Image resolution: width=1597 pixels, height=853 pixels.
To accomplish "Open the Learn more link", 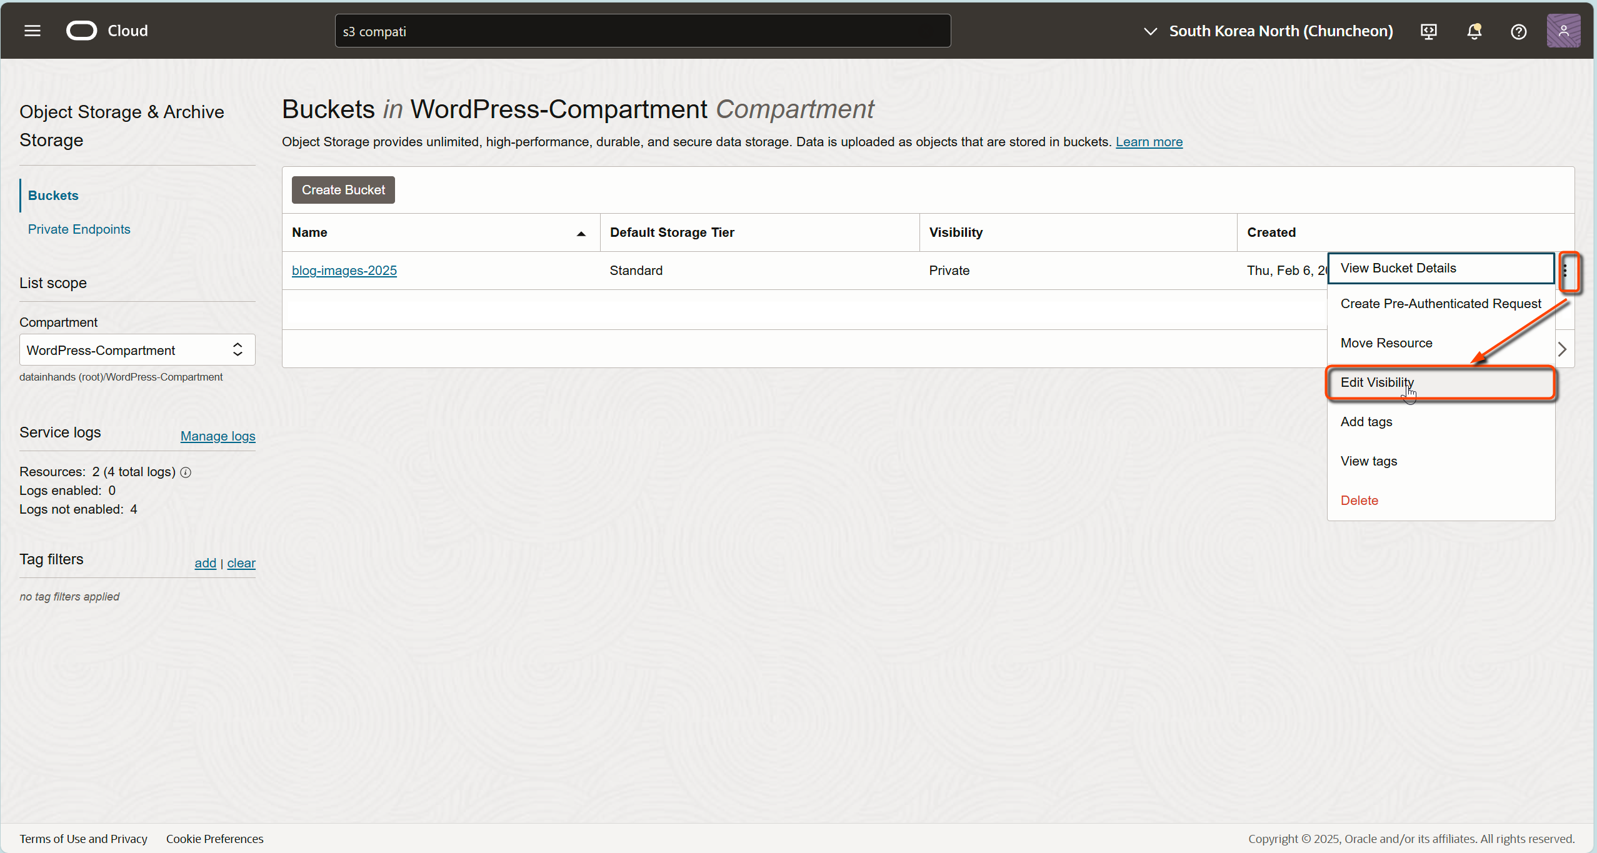I will [1149, 142].
